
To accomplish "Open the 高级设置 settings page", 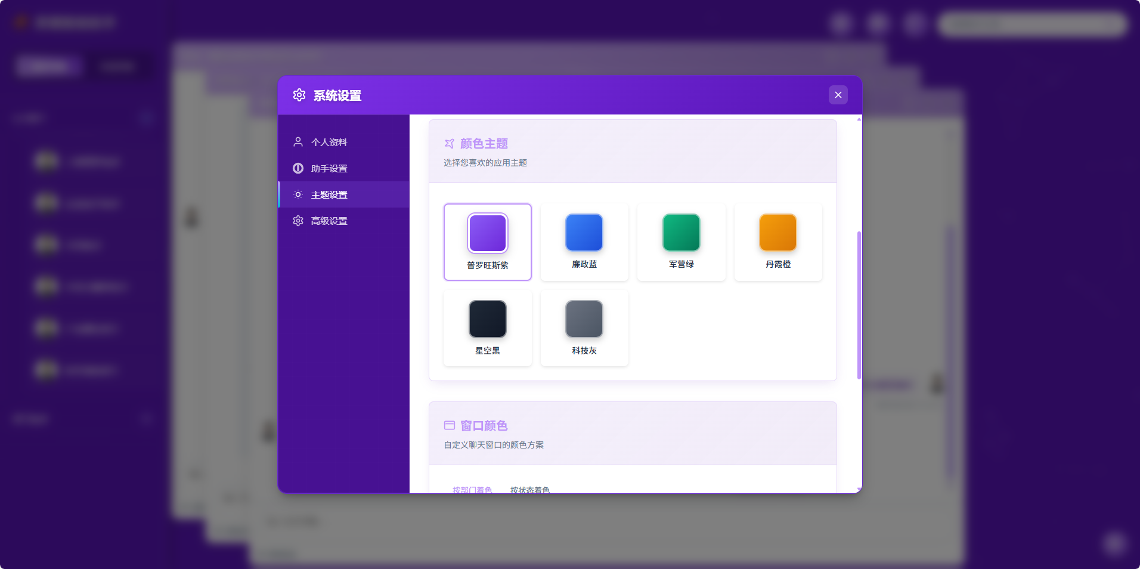I will click(329, 221).
